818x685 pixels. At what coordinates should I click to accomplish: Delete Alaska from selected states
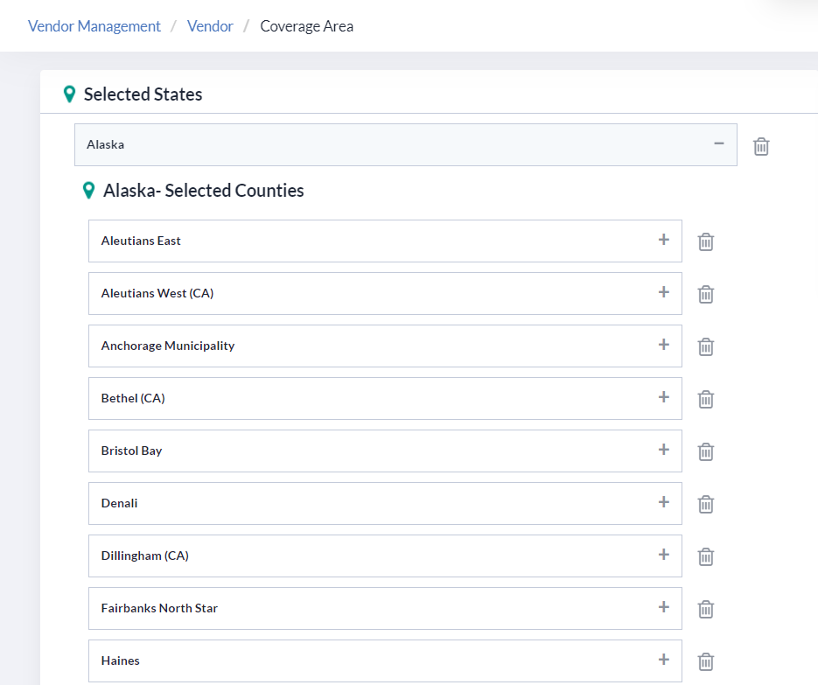tap(760, 146)
